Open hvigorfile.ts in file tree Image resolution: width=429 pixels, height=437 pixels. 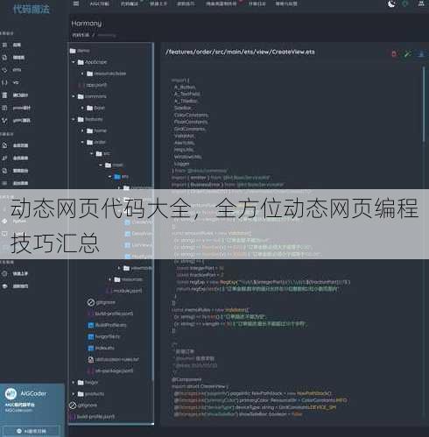104,336
